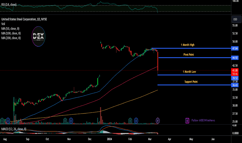
Task: Click the earnings E icon near August
Action: pos(2,121)
